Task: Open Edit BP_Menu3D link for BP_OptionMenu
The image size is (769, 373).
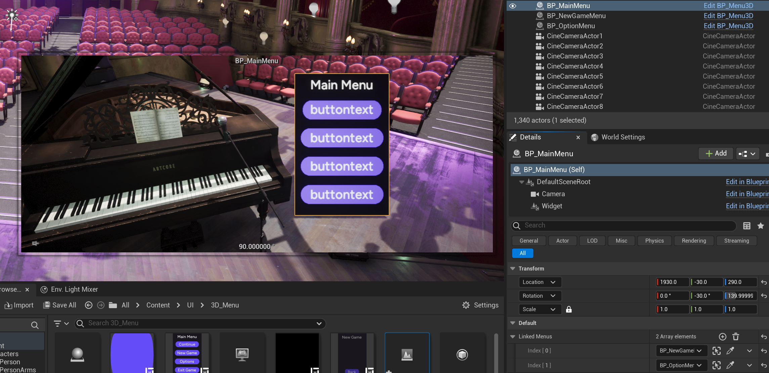Action: (728, 26)
